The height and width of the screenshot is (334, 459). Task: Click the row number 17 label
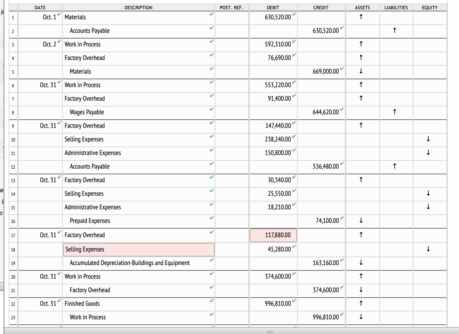13,236
